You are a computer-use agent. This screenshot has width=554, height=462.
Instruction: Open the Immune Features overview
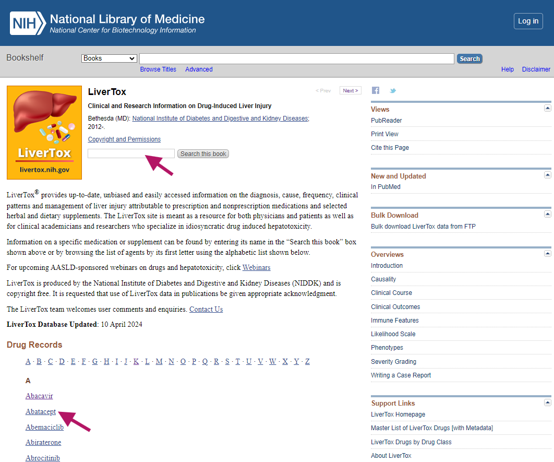tap(395, 320)
